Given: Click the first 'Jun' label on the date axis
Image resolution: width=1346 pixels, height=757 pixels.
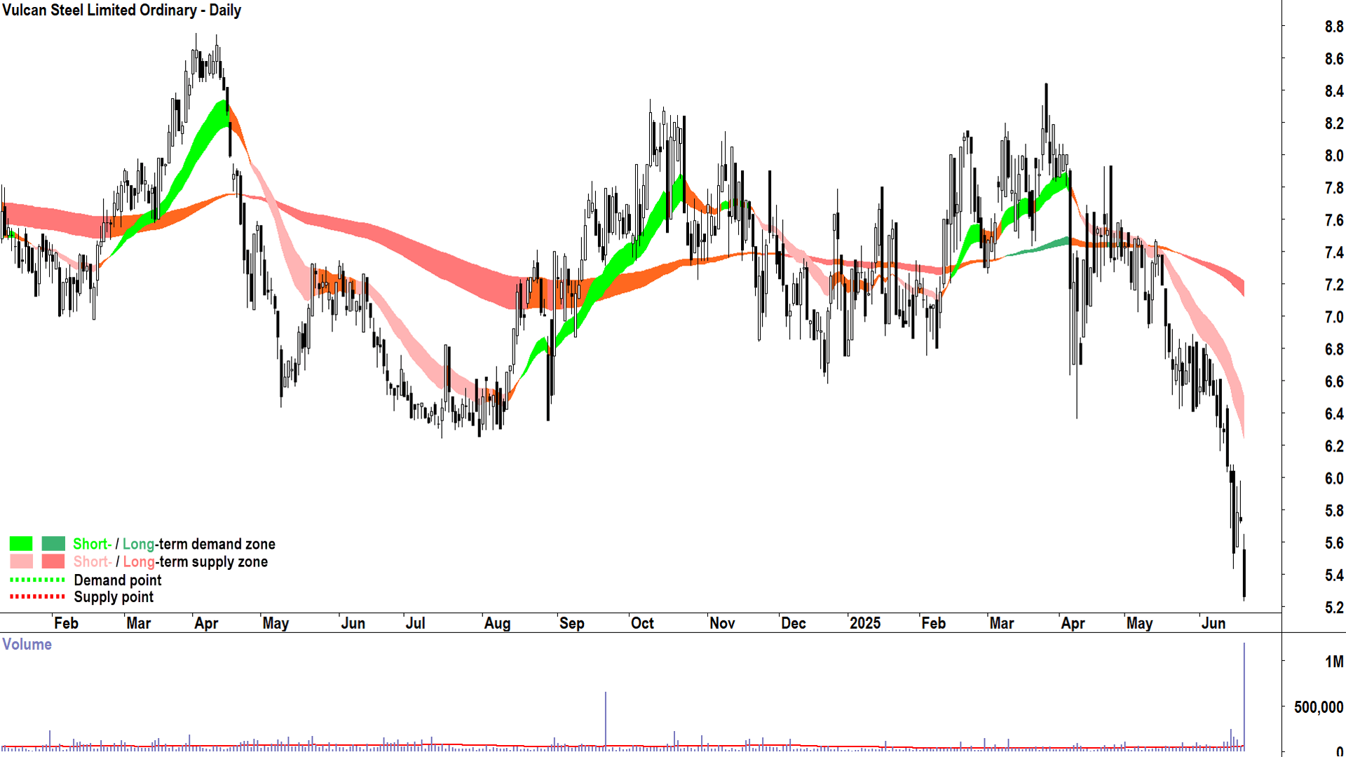Looking at the screenshot, I should click(x=353, y=623).
